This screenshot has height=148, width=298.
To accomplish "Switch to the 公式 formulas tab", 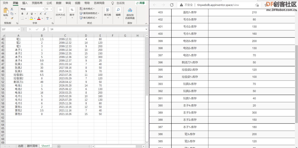I will [x=49, y=3].
